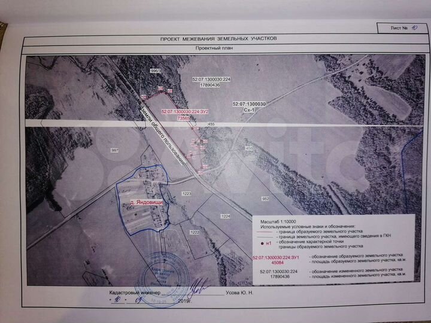Click the engineer name Усова Ю. Н.
Screen dimensions: 431x323
[243, 293]
